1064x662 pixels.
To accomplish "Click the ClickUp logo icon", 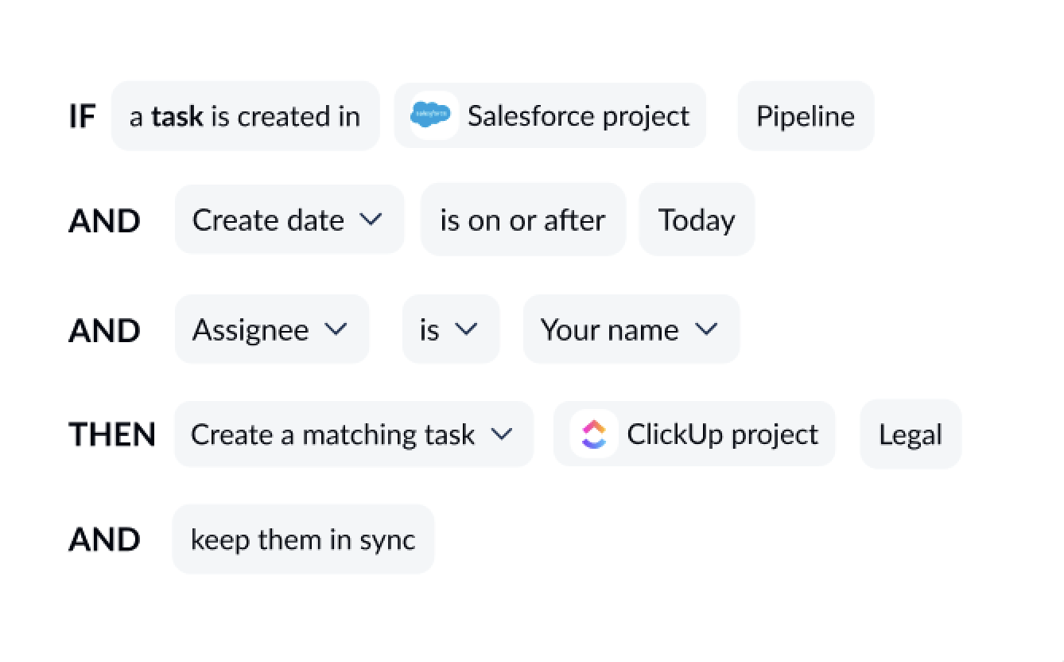I will (x=593, y=434).
